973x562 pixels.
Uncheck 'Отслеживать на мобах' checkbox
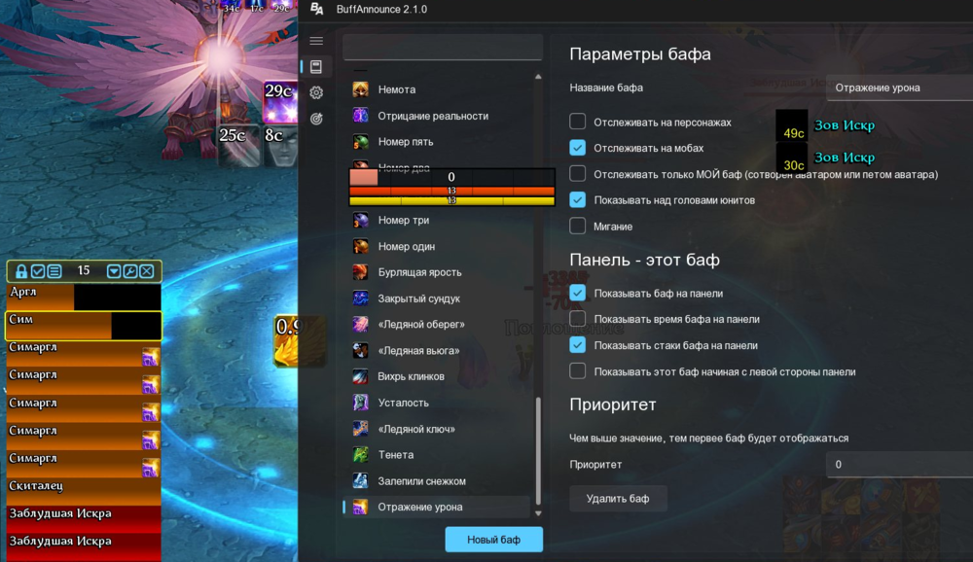[578, 148]
